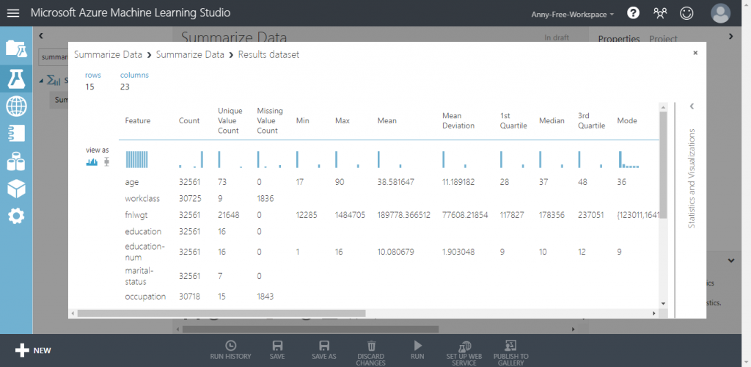Click Publish to Gallery
The height and width of the screenshot is (367, 751).
[x=511, y=353]
